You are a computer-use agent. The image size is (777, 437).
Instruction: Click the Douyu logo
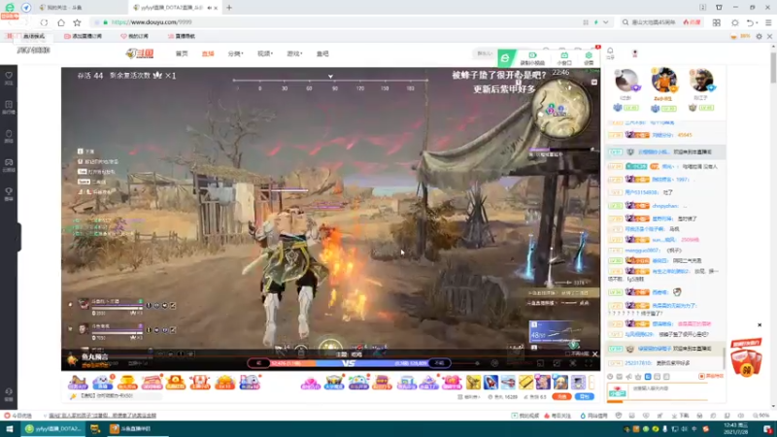coord(140,53)
